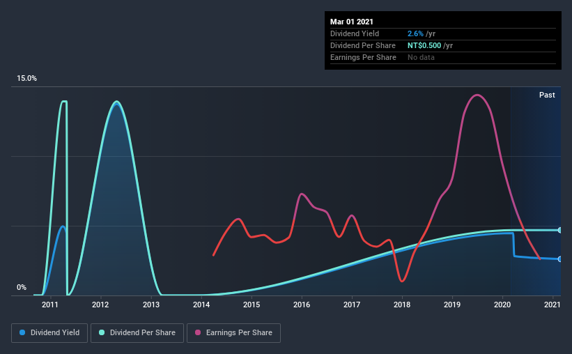572x354 pixels.
Task: Click the 2018 x-axis label
Action: pyautogui.click(x=402, y=305)
